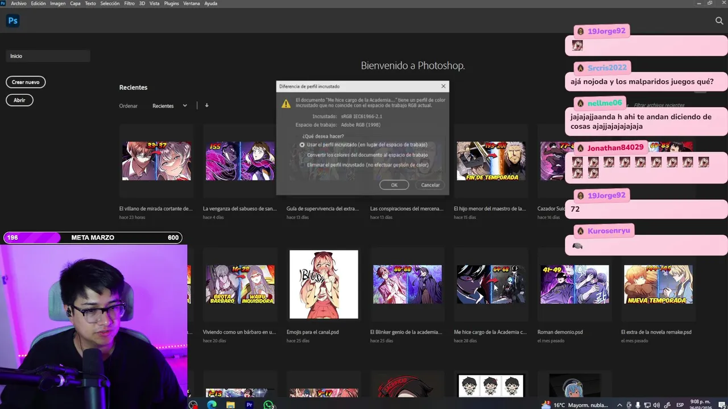Select the Inicio sidebar item
728x409 pixels.
click(48, 56)
